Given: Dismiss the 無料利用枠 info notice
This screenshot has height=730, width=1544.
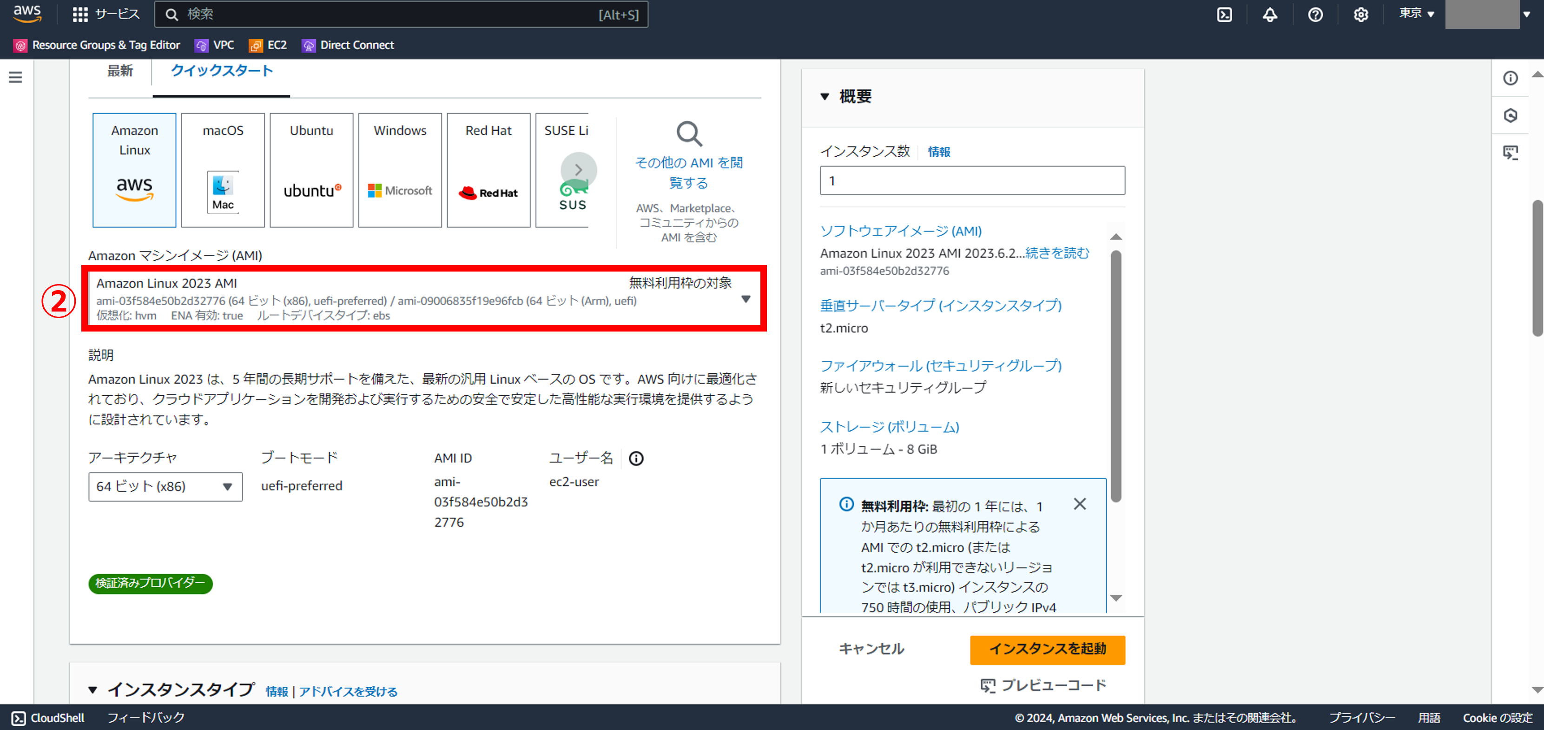Looking at the screenshot, I should click(x=1080, y=504).
